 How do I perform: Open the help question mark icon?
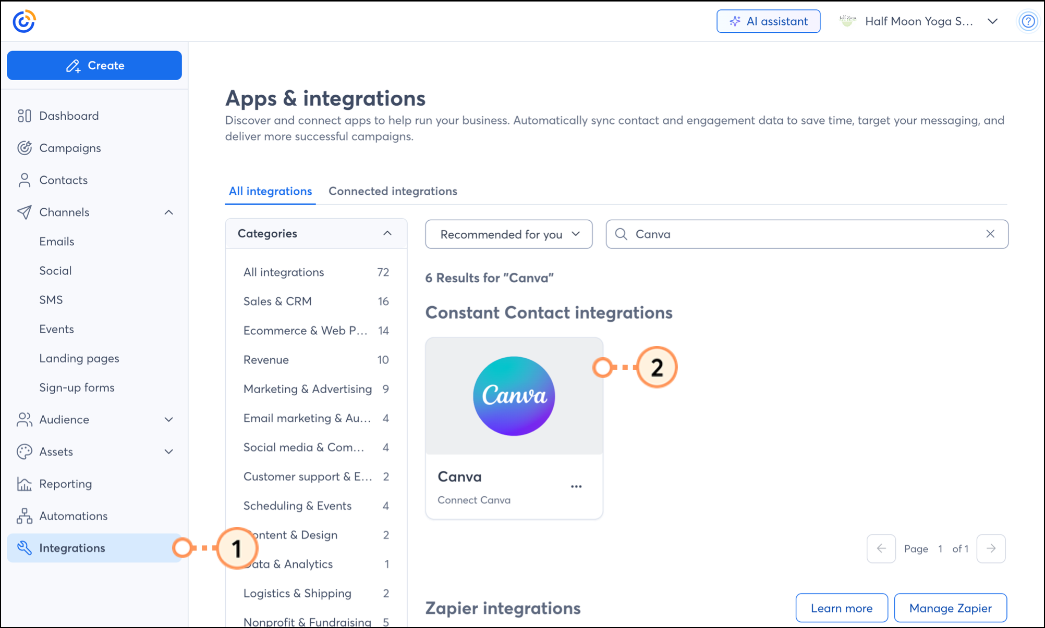point(1028,21)
